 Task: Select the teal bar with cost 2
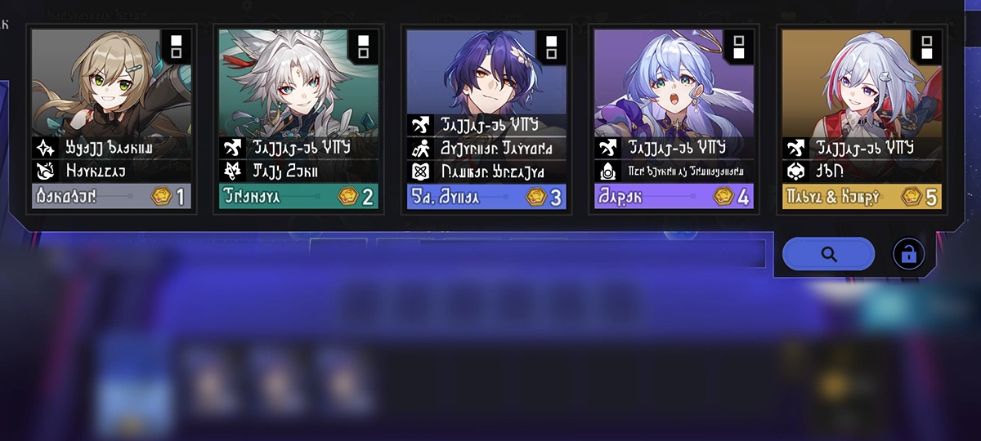coord(298,197)
